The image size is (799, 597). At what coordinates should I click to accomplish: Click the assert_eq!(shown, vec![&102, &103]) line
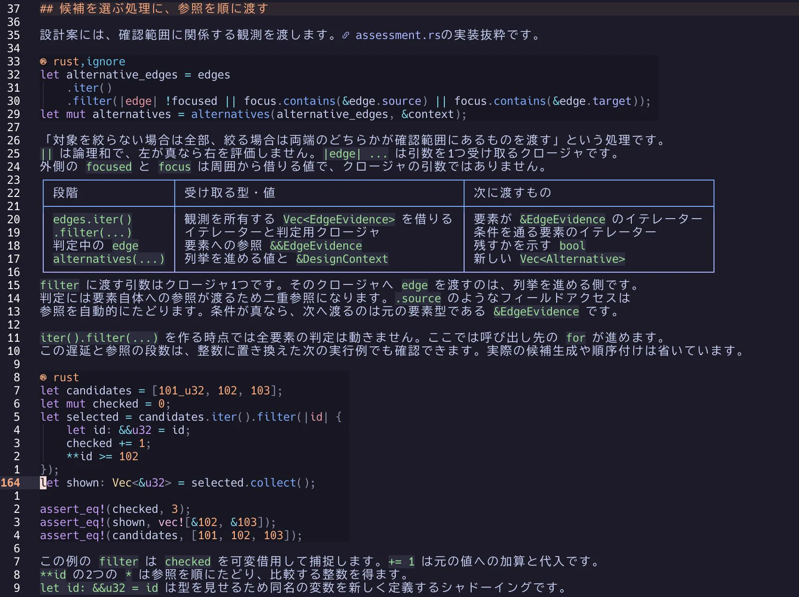click(158, 522)
